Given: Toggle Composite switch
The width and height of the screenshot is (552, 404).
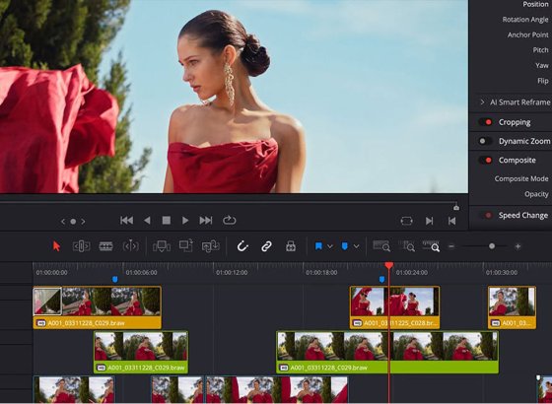Looking at the screenshot, I should click(485, 160).
